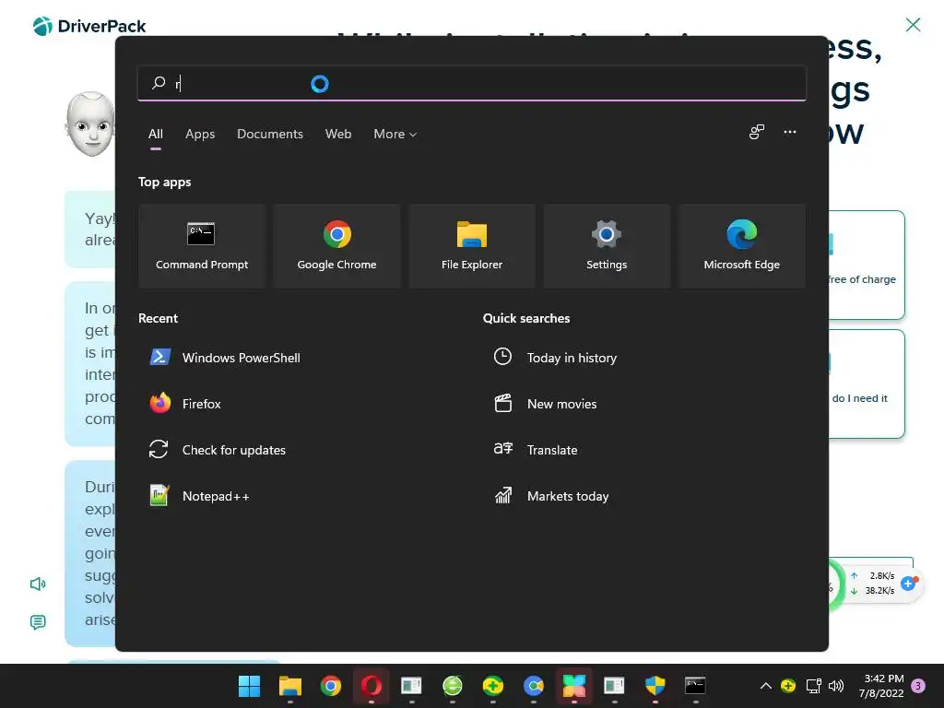Open Command Prompt from the taskbar
The height and width of the screenshot is (708, 944).
tap(695, 686)
